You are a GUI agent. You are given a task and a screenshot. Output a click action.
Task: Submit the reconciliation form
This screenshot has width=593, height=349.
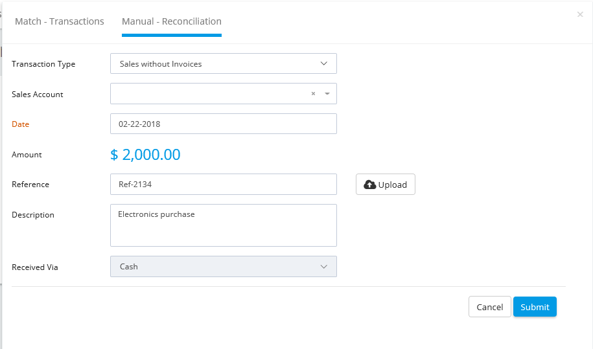(x=535, y=307)
